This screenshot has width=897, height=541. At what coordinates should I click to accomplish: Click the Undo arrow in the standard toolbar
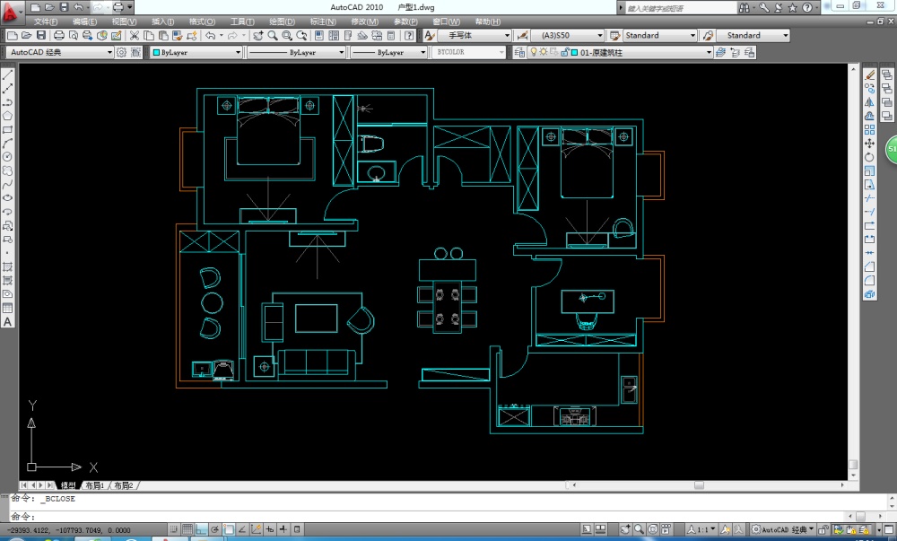click(x=210, y=36)
